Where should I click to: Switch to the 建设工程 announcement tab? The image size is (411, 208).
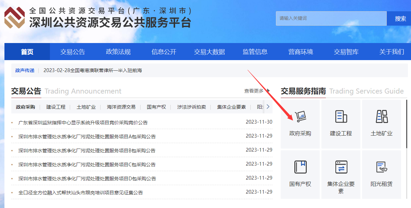[x=56, y=107]
